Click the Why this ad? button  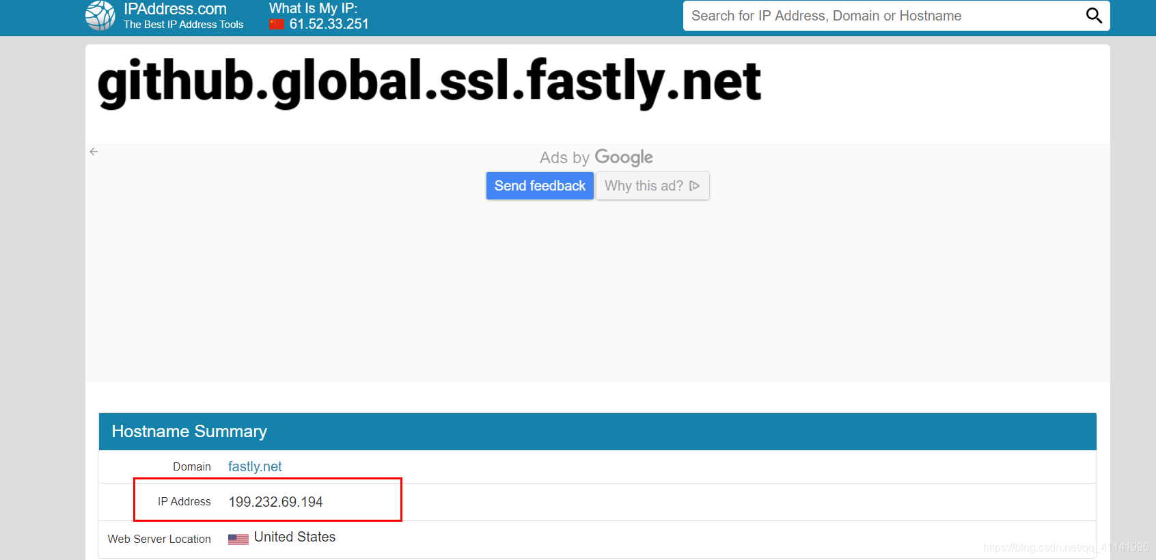coord(652,186)
